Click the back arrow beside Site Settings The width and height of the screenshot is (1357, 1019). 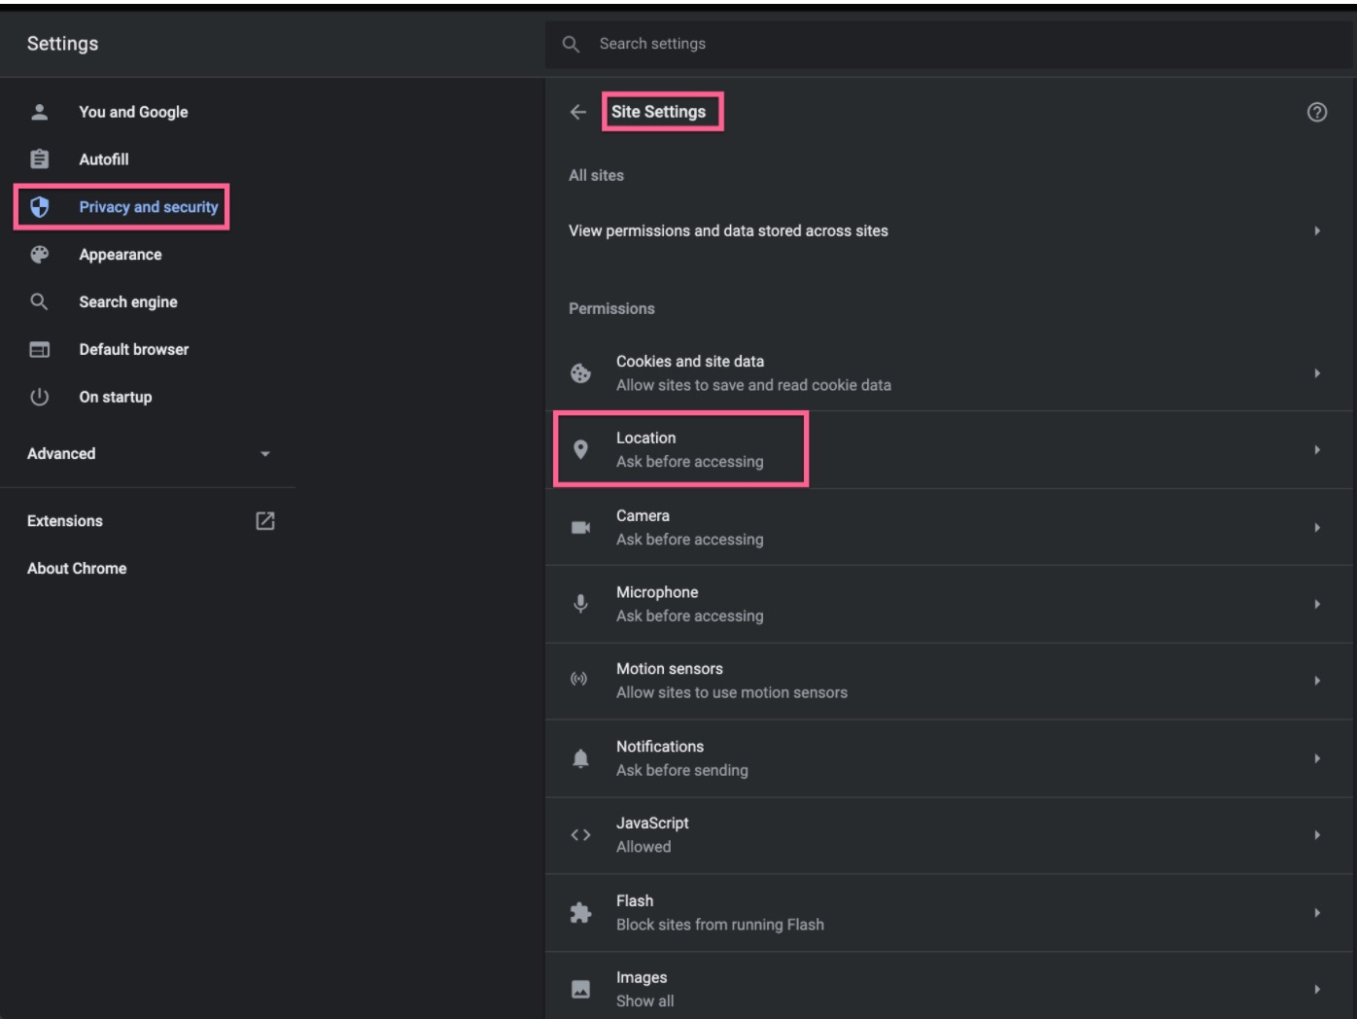pos(578,112)
